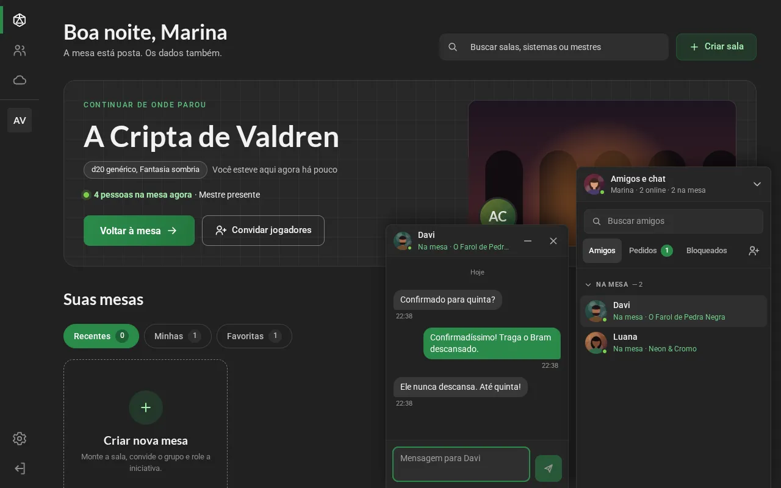The width and height of the screenshot is (781, 488).
Task: Select the Minhas filter tab
Action: point(178,336)
